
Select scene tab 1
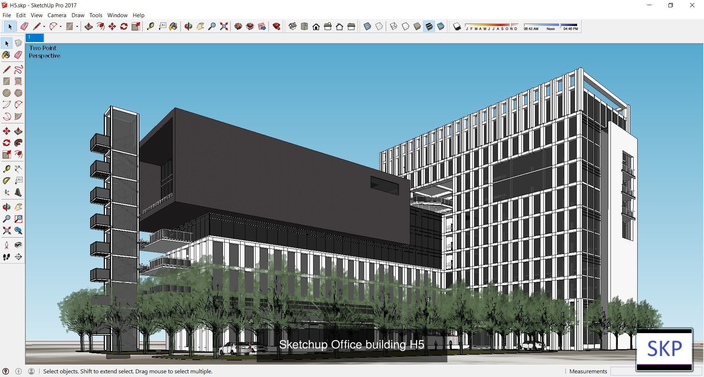pos(34,38)
